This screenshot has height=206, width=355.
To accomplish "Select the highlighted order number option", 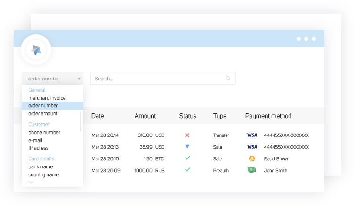I will pos(53,106).
